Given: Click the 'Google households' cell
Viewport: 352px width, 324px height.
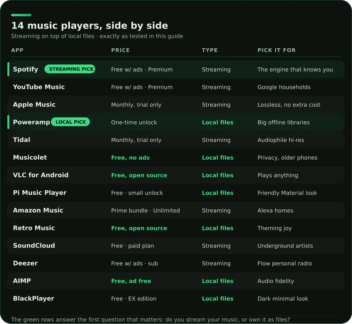Looking at the screenshot, I should point(284,87).
